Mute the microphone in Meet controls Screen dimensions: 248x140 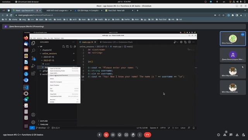pyautogui.click(x=99, y=135)
